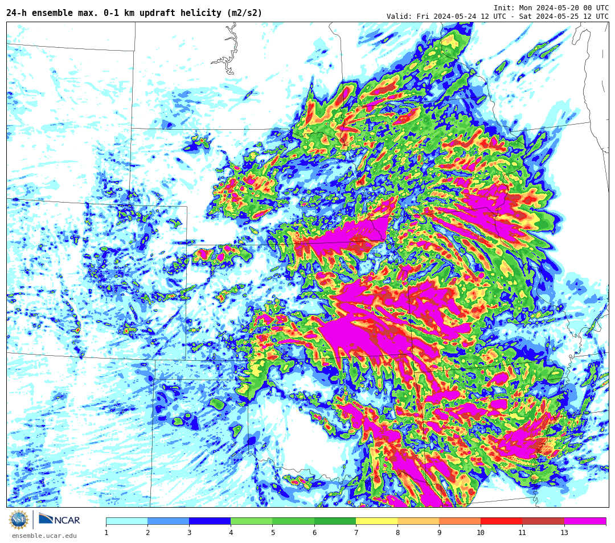Click the ensemble.ucar.edu text
This screenshot has height=543, width=615.
pyautogui.click(x=44, y=536)
